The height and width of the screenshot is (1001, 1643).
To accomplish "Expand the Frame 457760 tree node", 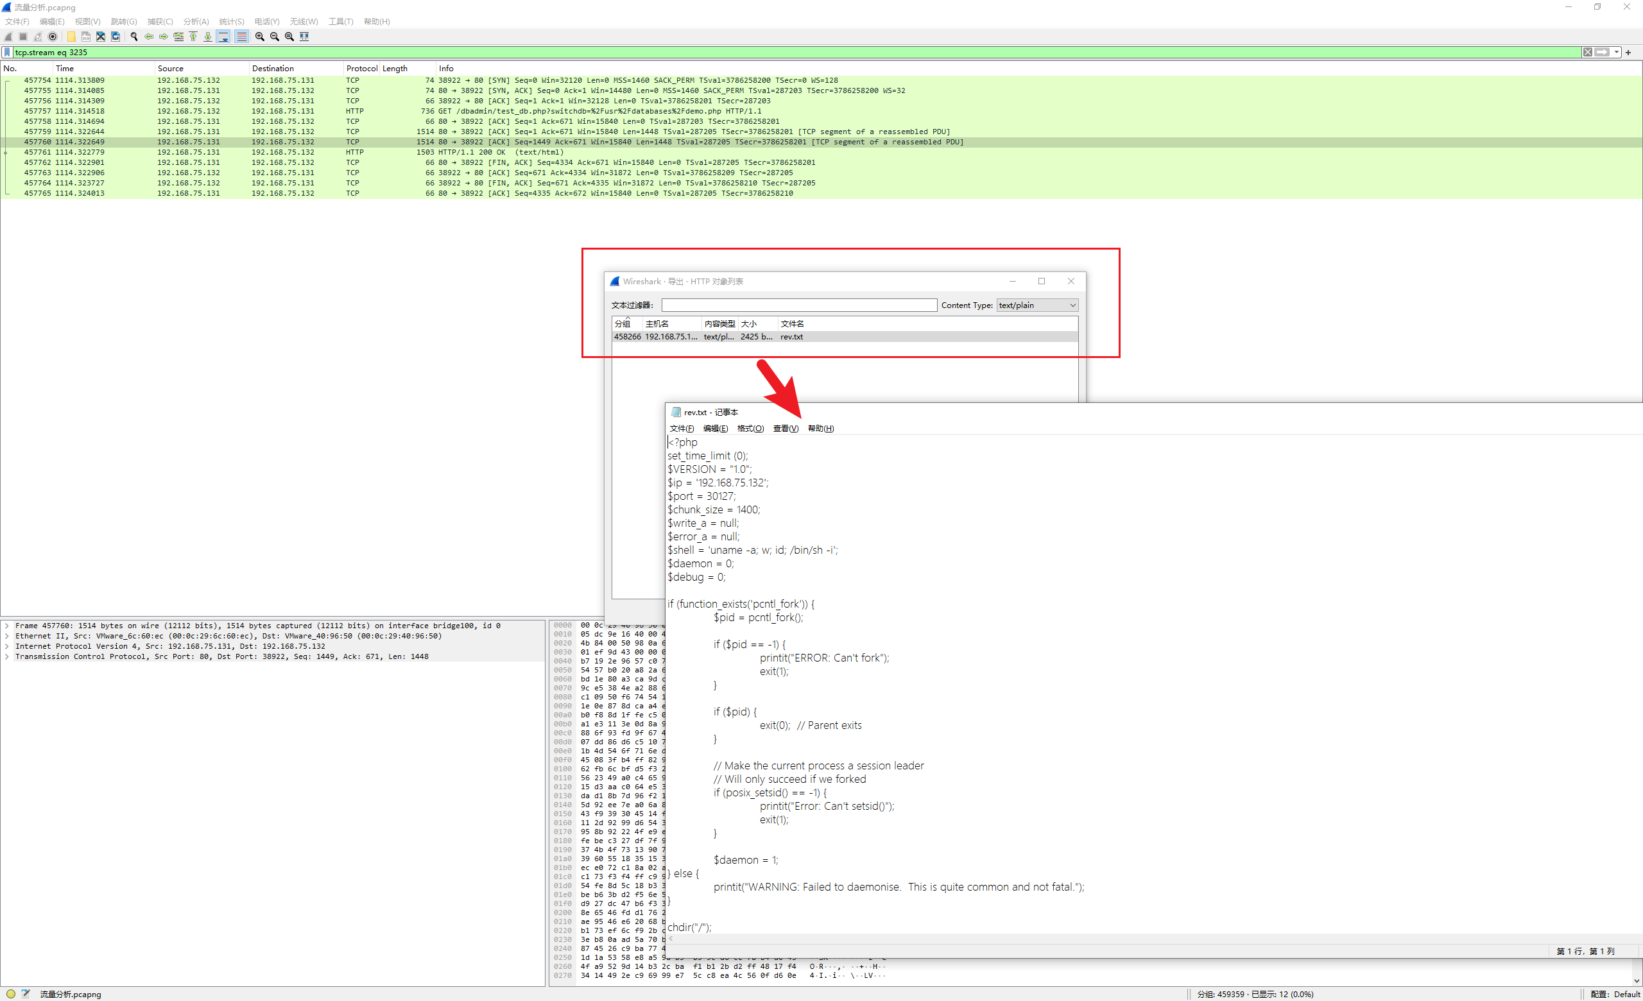I will [7, 626].
